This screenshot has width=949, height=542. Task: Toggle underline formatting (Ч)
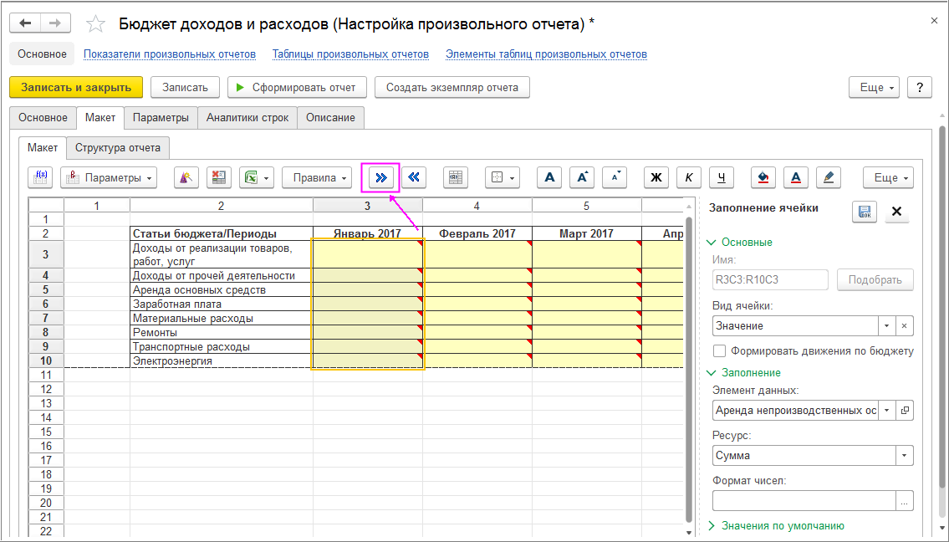tap(722, 177)
